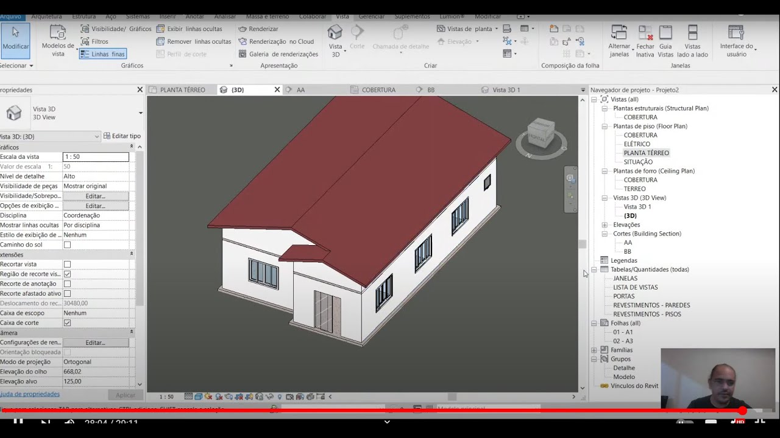Open the Selecionar dropdown
The image size is (780, 438).
pyautogui.click(x=16, y=66)
